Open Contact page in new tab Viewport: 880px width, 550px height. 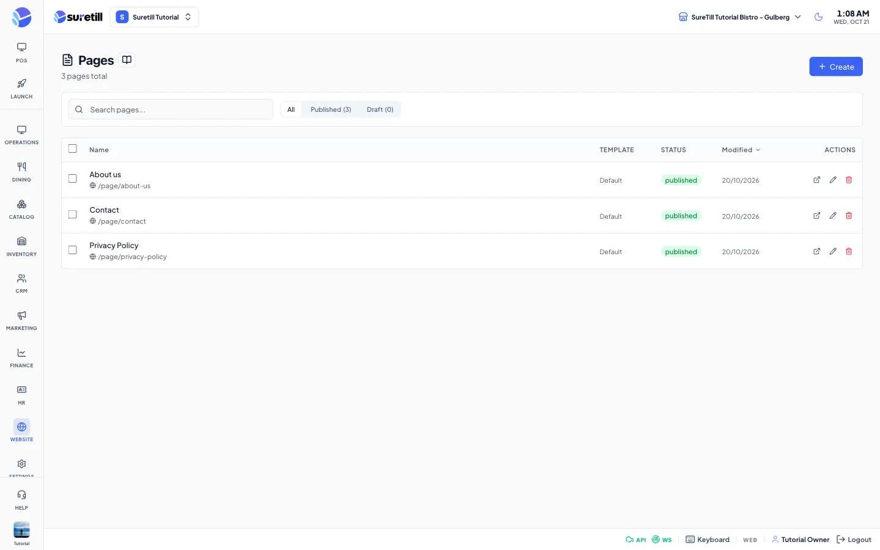click(x=816, y=216)
